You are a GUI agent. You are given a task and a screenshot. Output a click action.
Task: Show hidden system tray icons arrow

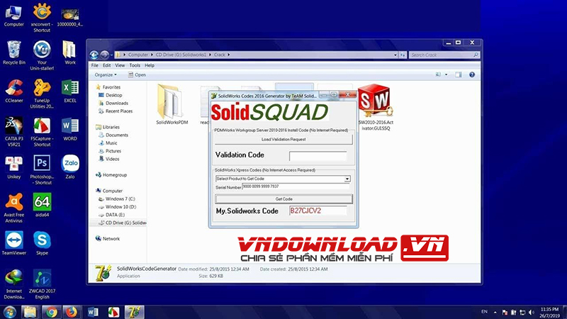pyautogui.click(x=495, y=312)
